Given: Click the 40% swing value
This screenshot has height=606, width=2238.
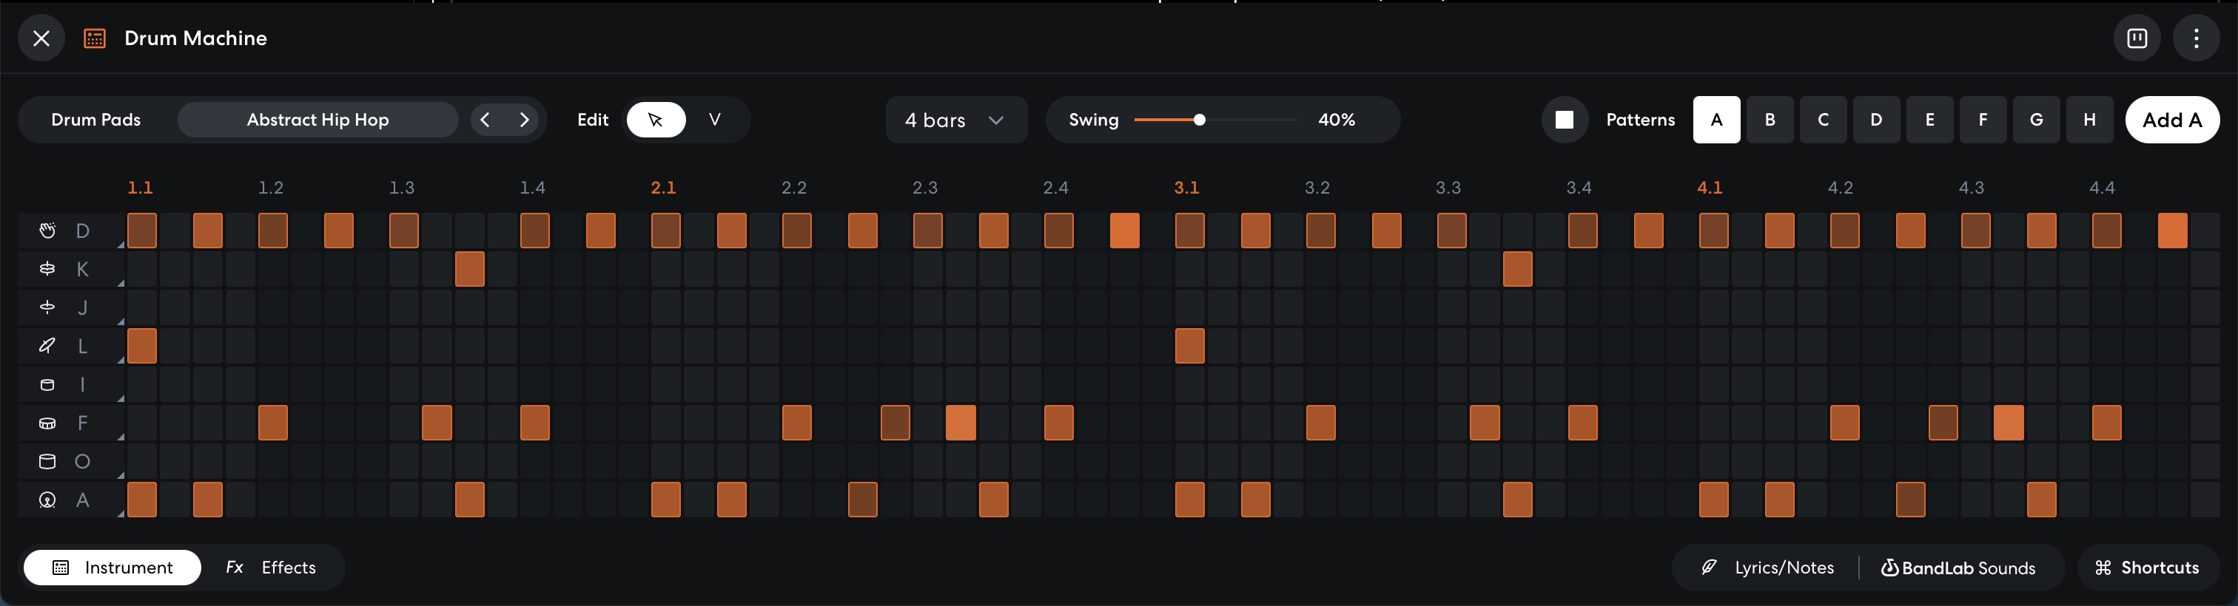Looking at the screenshot, I should [1336, 120].
